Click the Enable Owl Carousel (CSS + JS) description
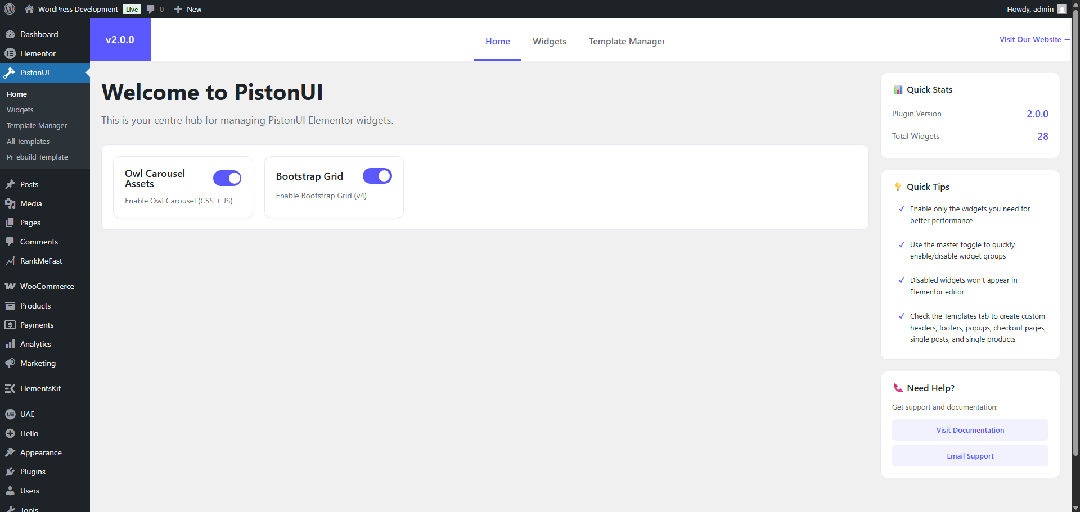Image resolution: width=1080 pixels, height=512 pixels. 179,201
